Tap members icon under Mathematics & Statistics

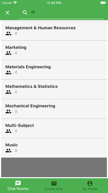tap(8, 92)
